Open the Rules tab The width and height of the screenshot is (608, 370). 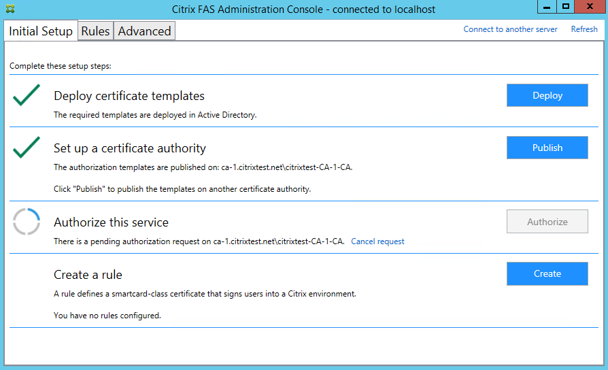tap(95, 31)
